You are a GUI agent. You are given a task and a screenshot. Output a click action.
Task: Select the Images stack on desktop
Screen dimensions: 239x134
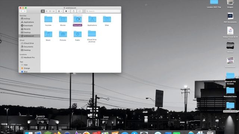pos(230,4)
